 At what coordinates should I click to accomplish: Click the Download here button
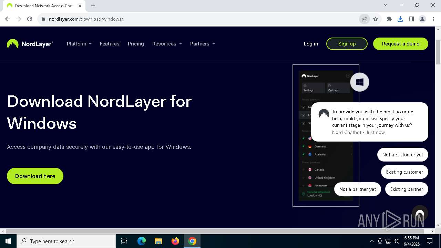(x=35, y=176)
